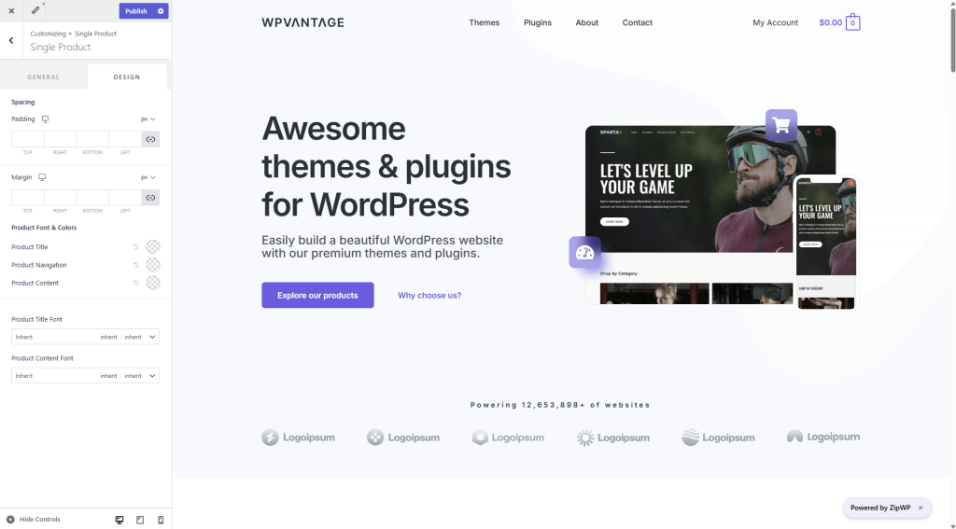This screenshot has height=529, width=956.
Task: Pick the Product Content color swatch
Action: pos(153,283)
